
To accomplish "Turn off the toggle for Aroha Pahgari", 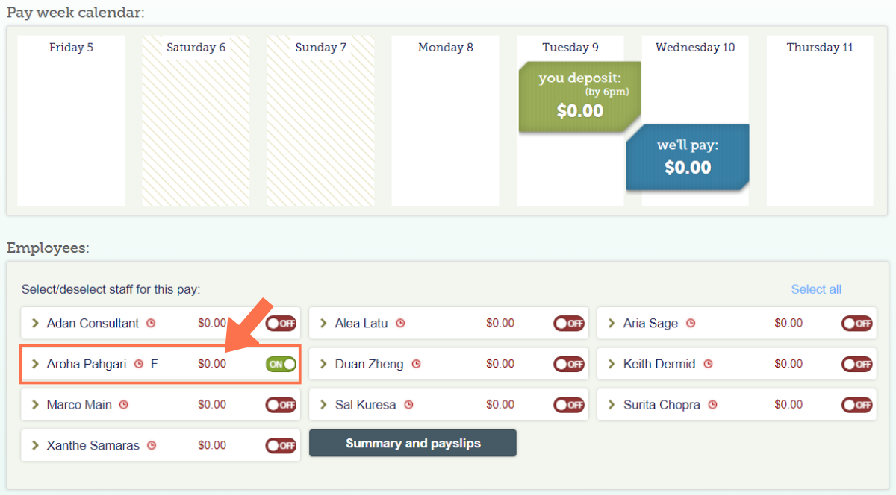I will [280, 364].
